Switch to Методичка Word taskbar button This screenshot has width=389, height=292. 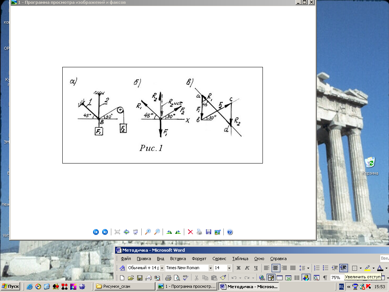click(x=249, y=286)
